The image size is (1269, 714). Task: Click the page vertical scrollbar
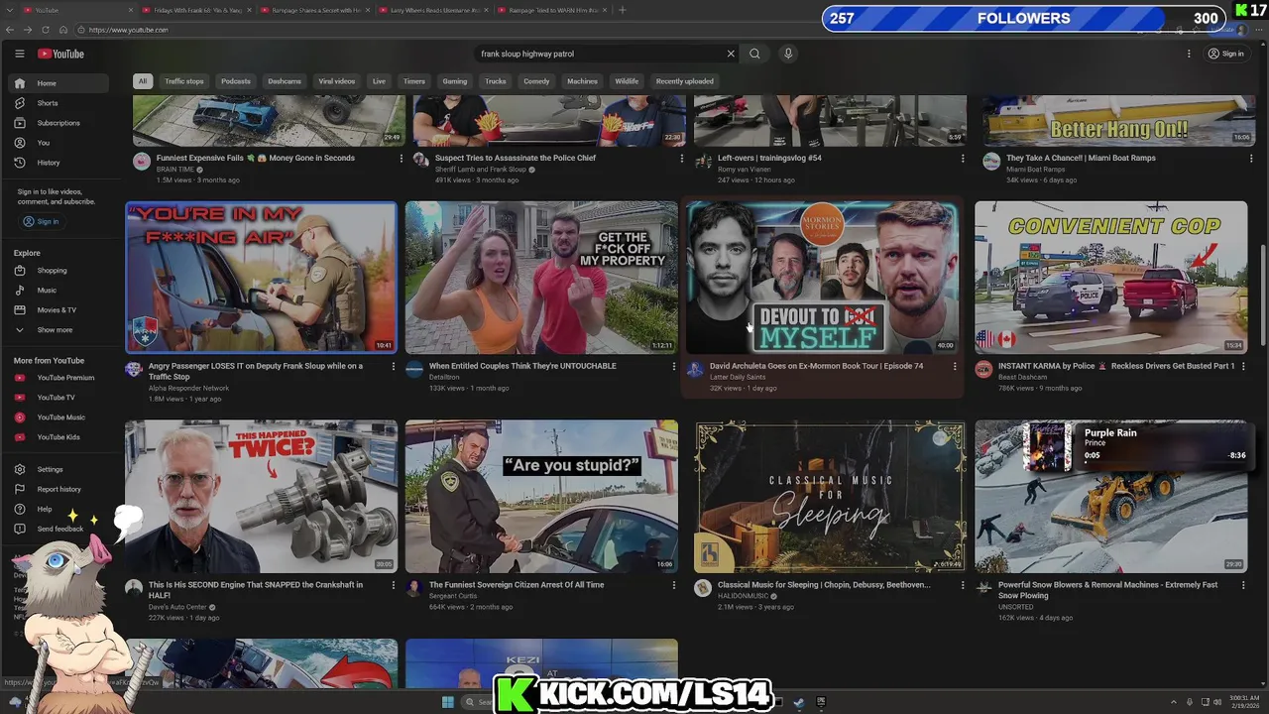click(x=1262, y=297)
